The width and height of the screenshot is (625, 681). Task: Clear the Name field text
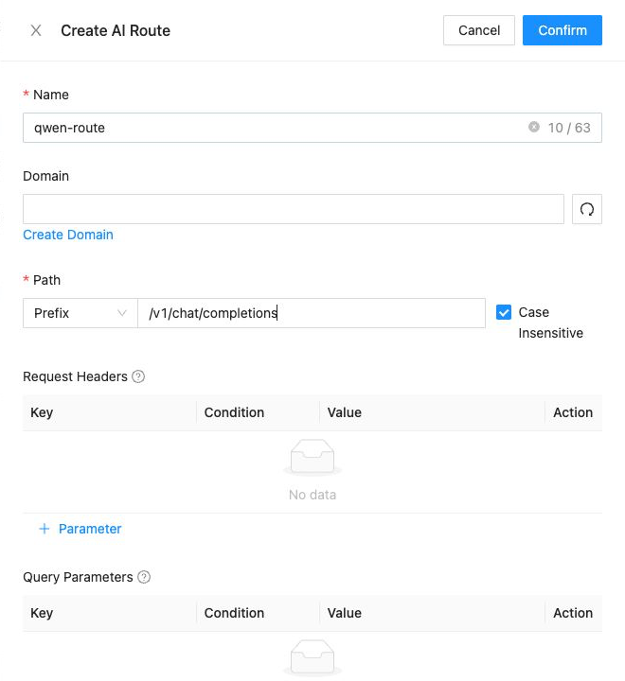pos(534,127)
